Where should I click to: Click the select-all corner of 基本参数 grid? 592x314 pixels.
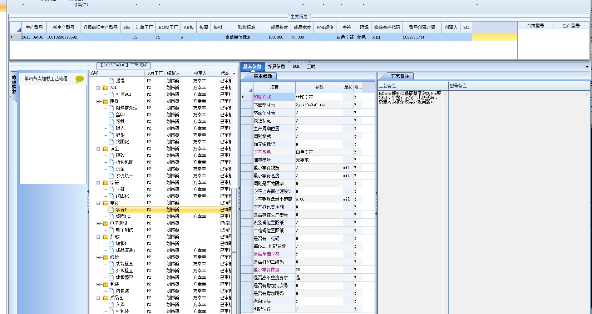(247, 87)
